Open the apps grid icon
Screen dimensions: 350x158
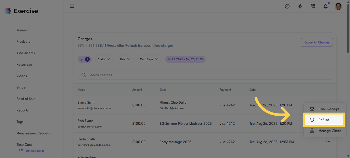tap(313, 6)
